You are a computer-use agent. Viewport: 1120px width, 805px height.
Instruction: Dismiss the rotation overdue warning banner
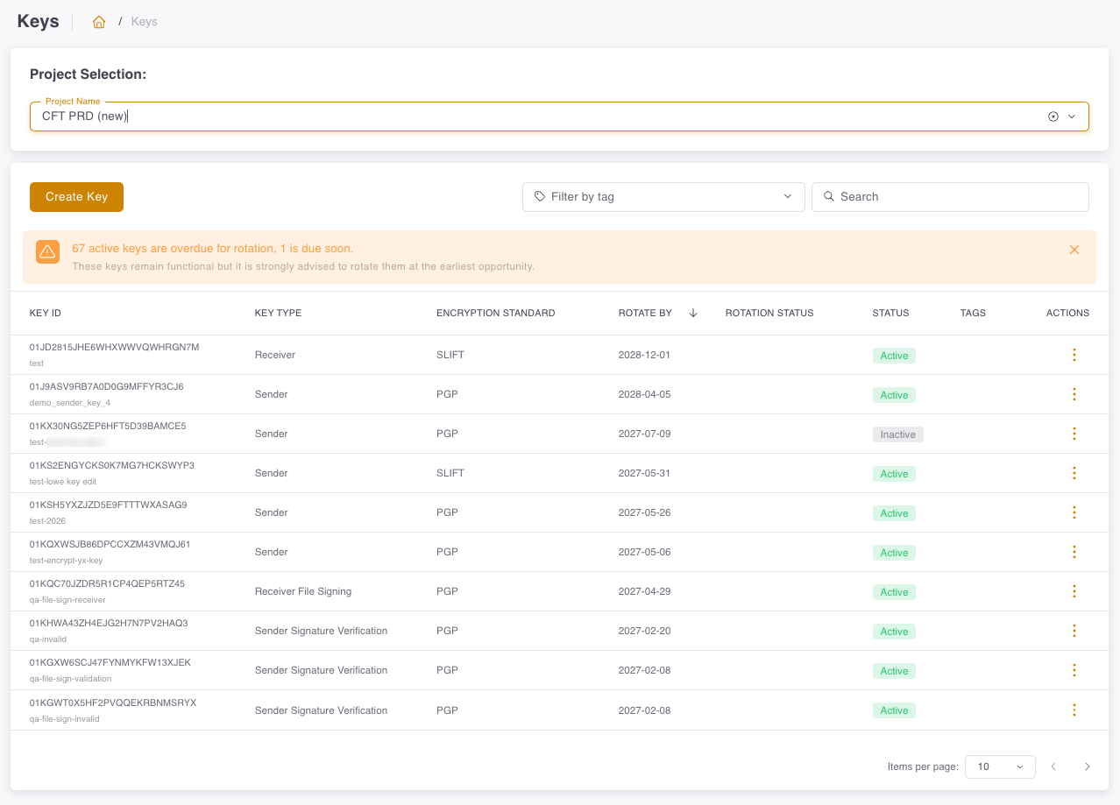(1074, 250)
